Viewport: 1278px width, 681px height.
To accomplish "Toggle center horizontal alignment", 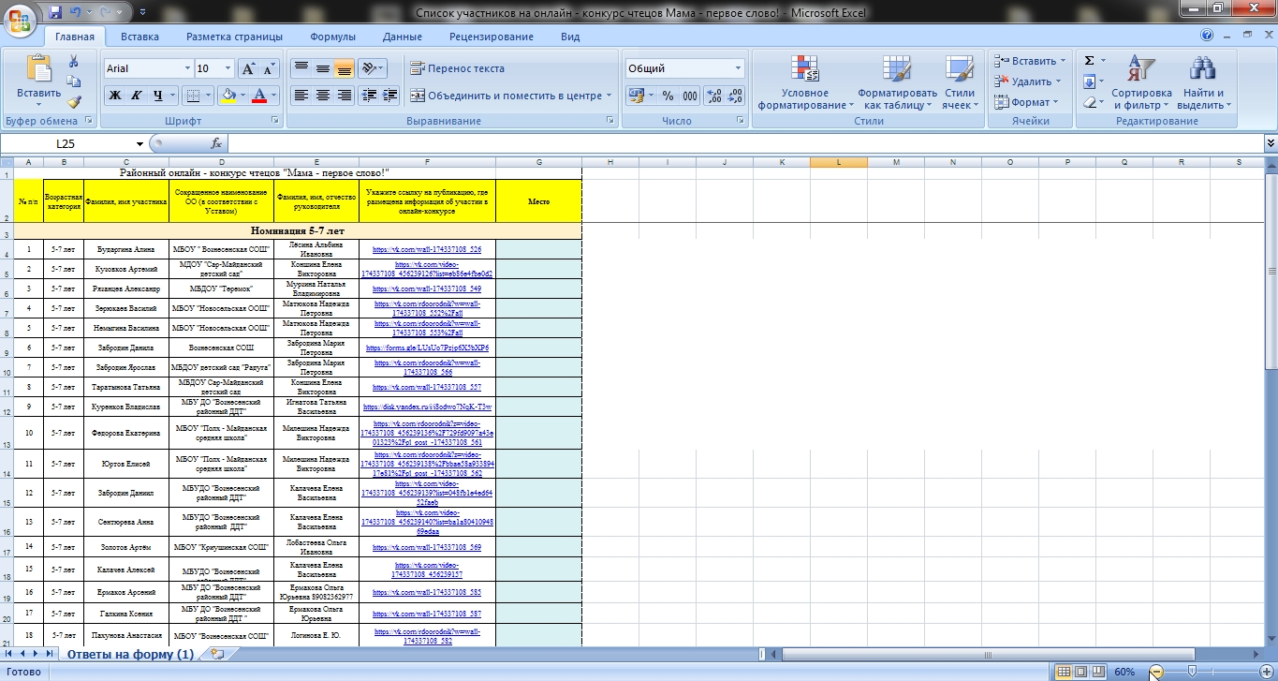I will [322, 95].
